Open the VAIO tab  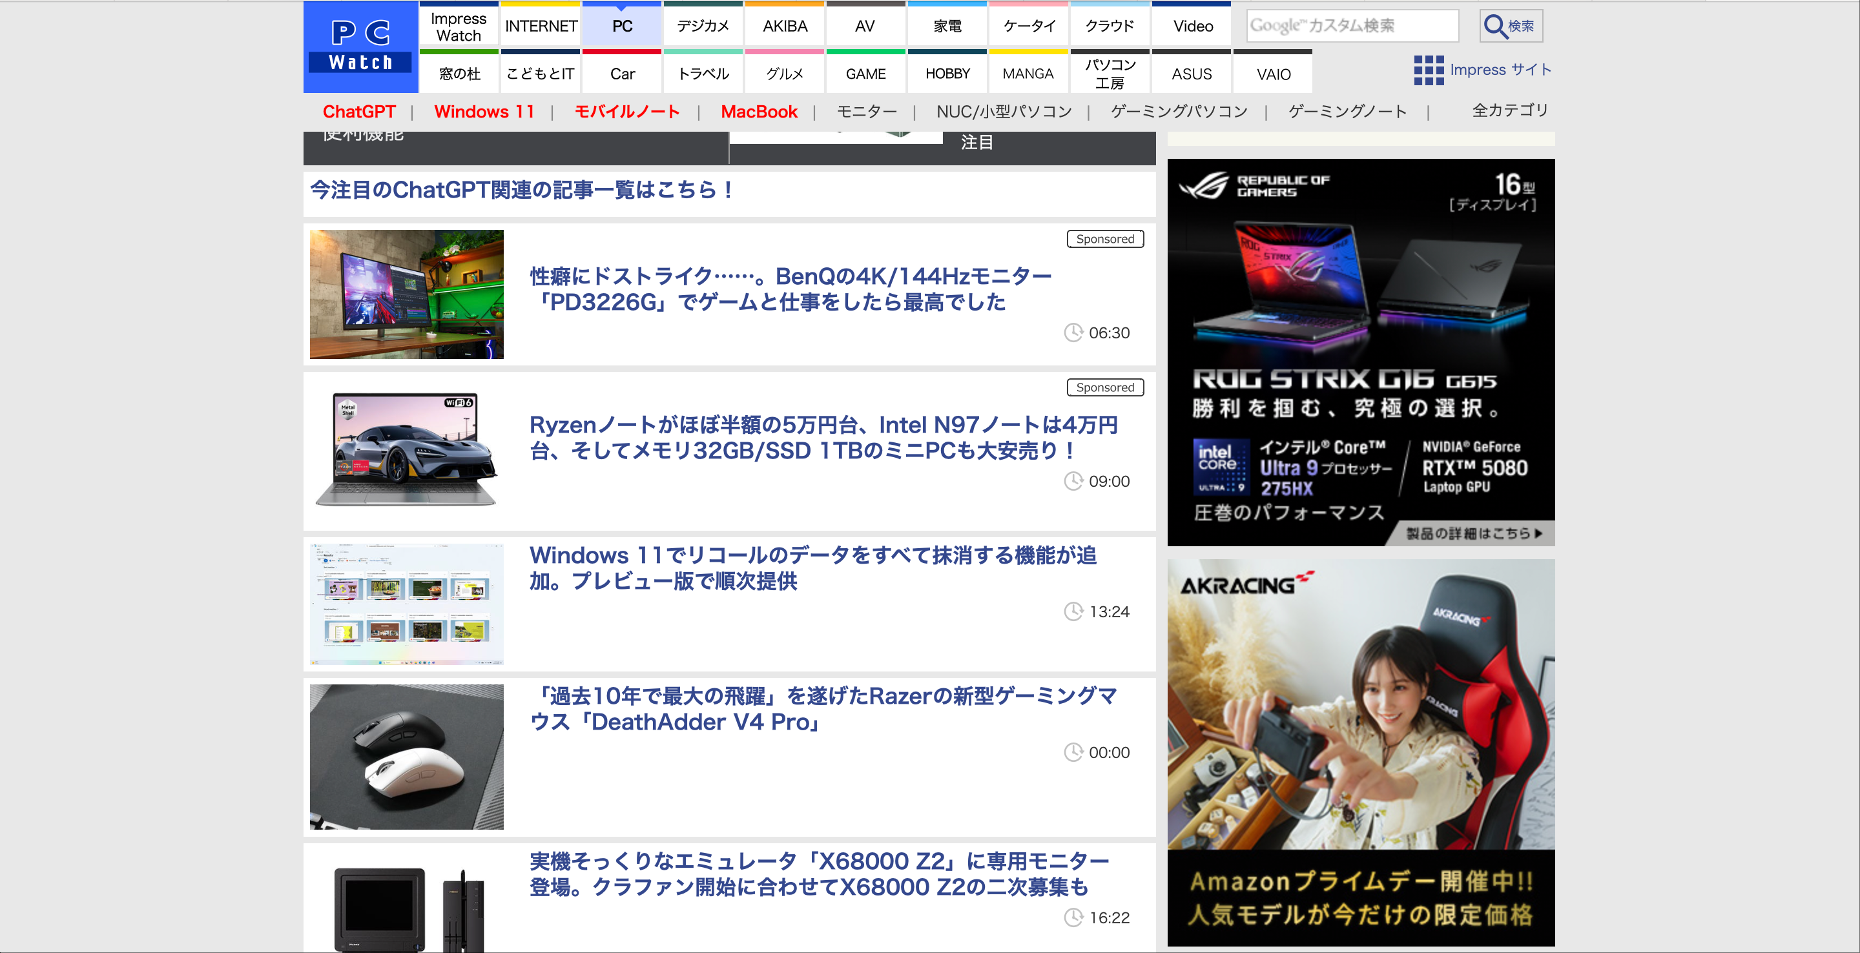pos(1273,72)
